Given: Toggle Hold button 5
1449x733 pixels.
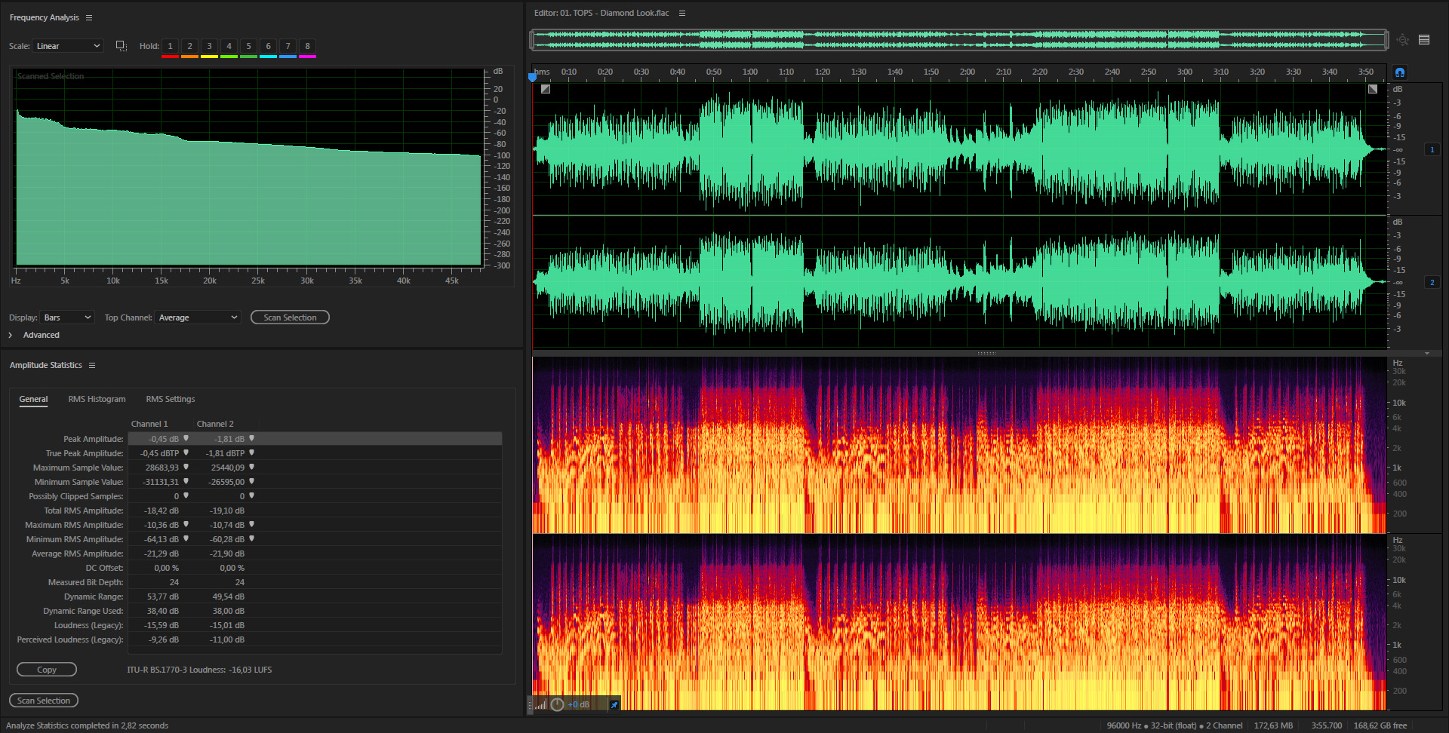Looking at the screenshot, I should click(248, 47).
